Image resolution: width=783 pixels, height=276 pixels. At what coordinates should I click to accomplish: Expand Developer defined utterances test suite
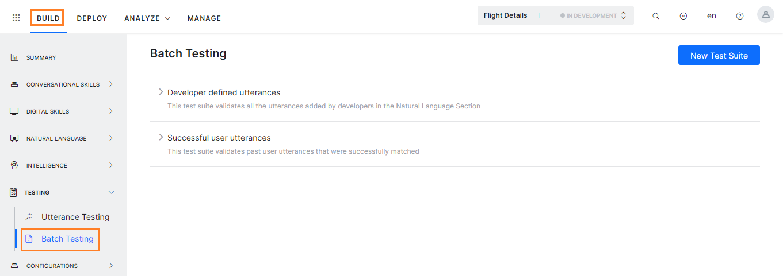[161, 92]
